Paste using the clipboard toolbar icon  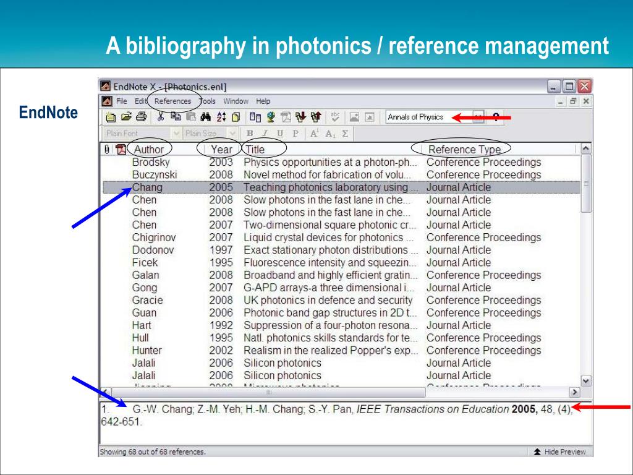tap(190, 117)
